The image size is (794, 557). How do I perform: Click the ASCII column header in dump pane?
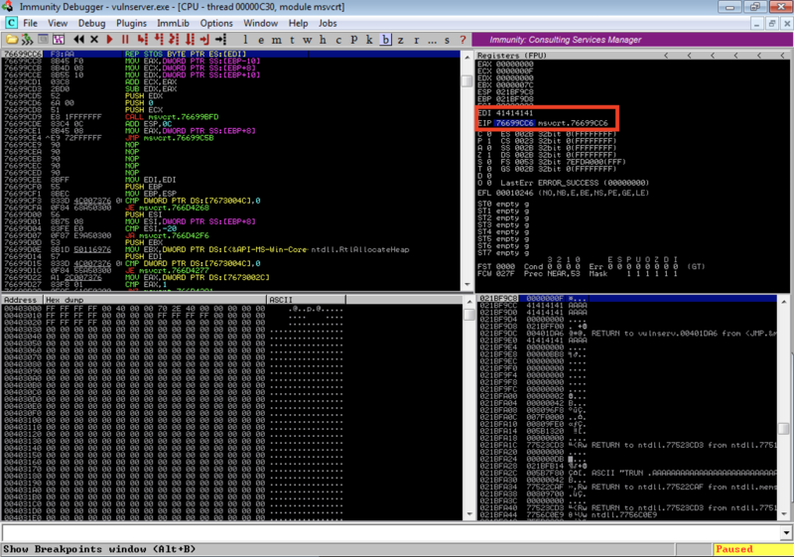click(306, 300)
